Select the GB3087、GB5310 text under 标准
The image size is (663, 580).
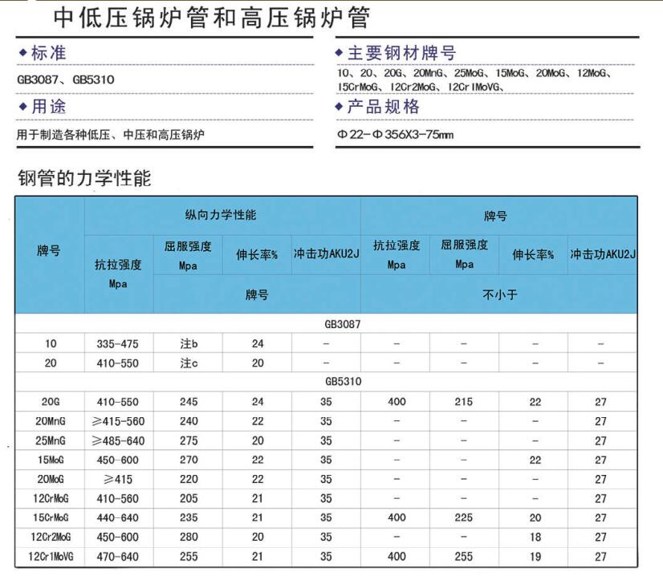pyautogui.click(x=65, y=79)
